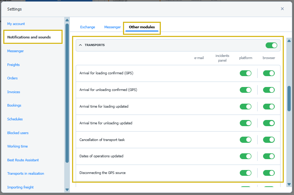Collapse the Transports section chevron
Screen dimensions: 294x195
[80, 45]
